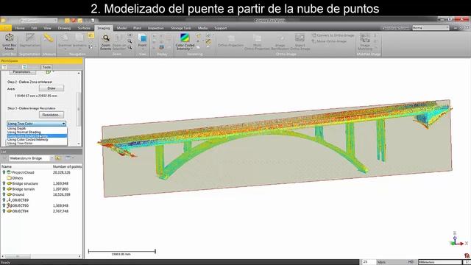The image size is (471, 265).
Task: Choose highlighted Using Color Shaded Intensity option
Action: click(x=37, y=135)
